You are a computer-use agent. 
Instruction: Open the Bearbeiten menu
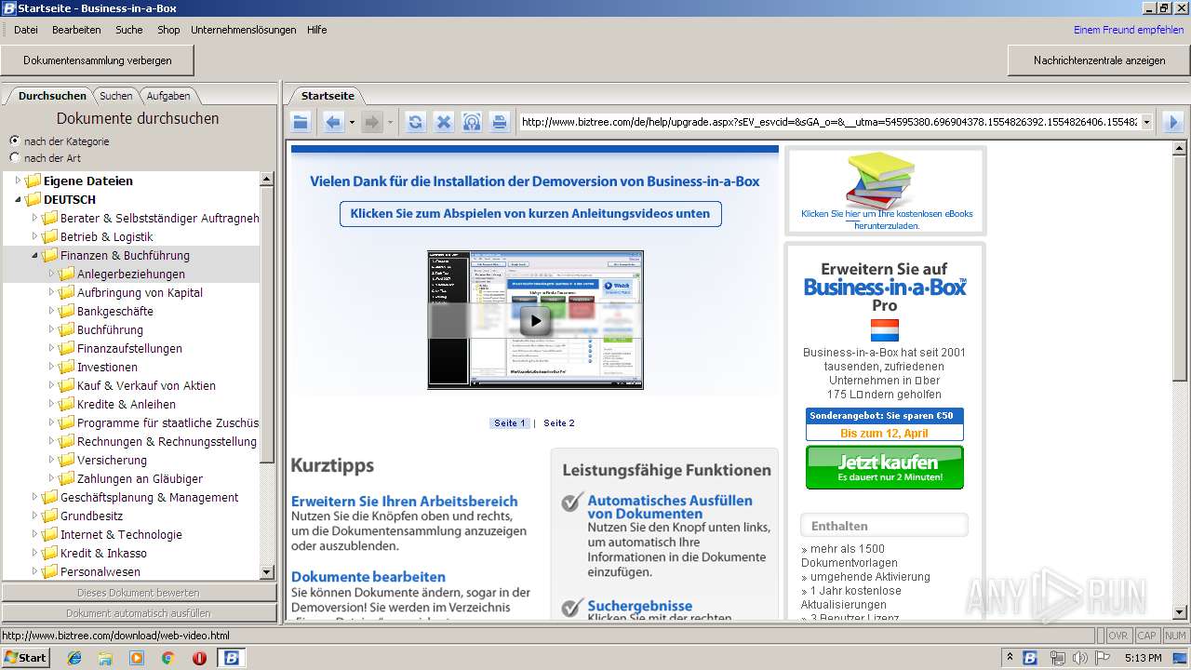point(76,30)
